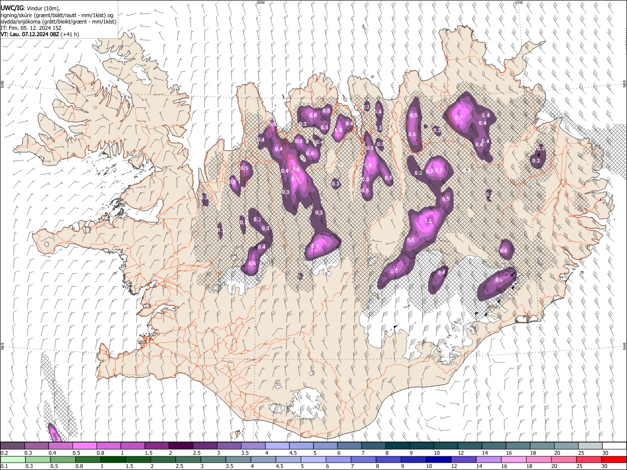The width and height of the screenshot is (627, 470).
Task: Choose the deep blue lower swatch, 10 to 12
Action: click(438, 459)
